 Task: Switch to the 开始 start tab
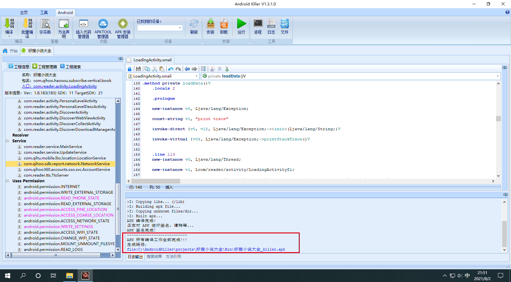(x=10, y=51)
